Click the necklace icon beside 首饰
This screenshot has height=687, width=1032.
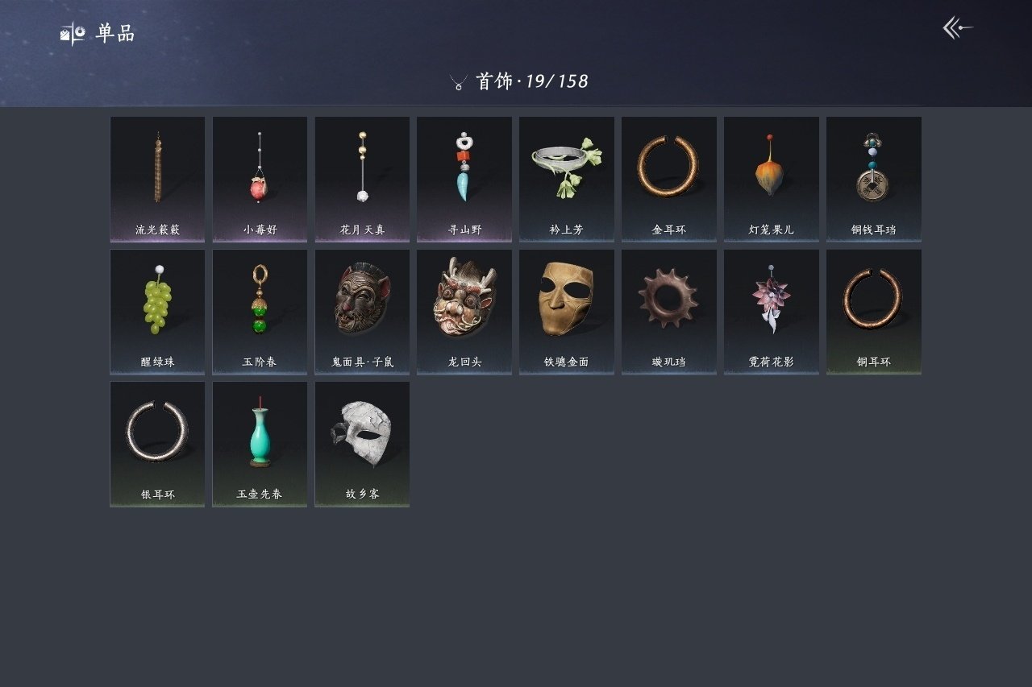tap(459, 82)
